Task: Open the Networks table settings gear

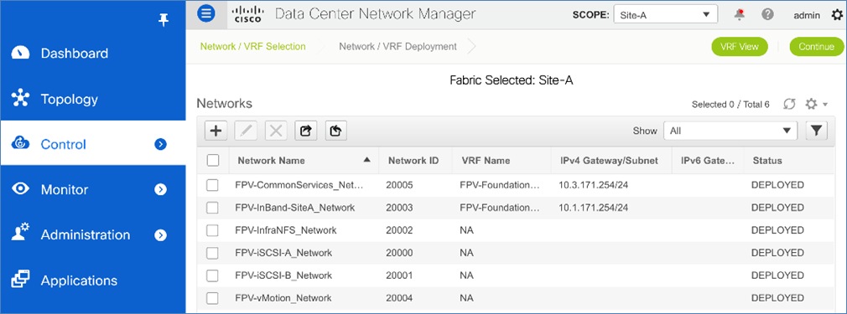Action: click(x=811, y=104)
